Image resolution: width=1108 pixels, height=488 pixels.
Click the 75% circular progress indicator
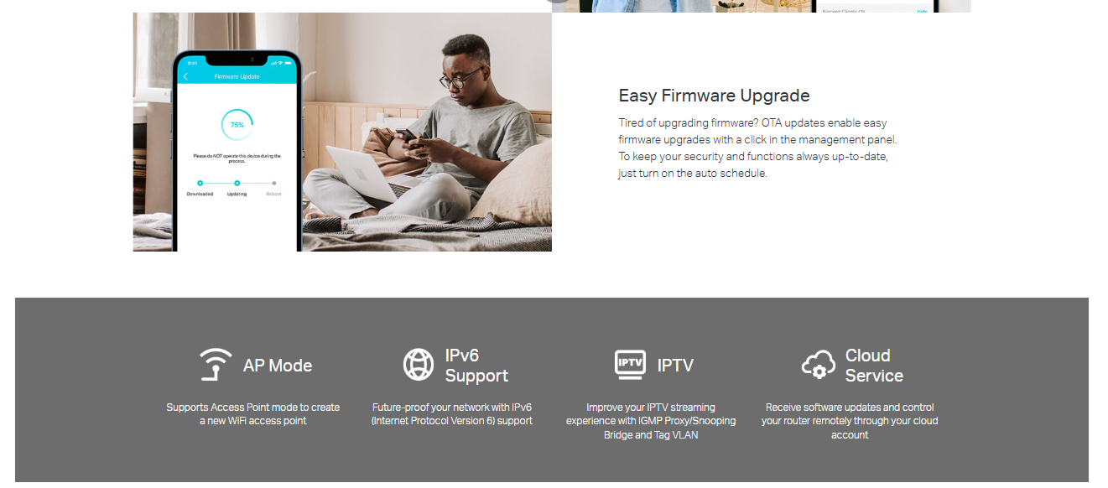[237, 125]
